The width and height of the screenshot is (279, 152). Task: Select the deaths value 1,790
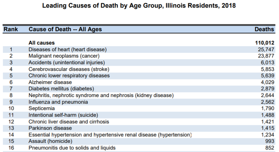point(268,108)
